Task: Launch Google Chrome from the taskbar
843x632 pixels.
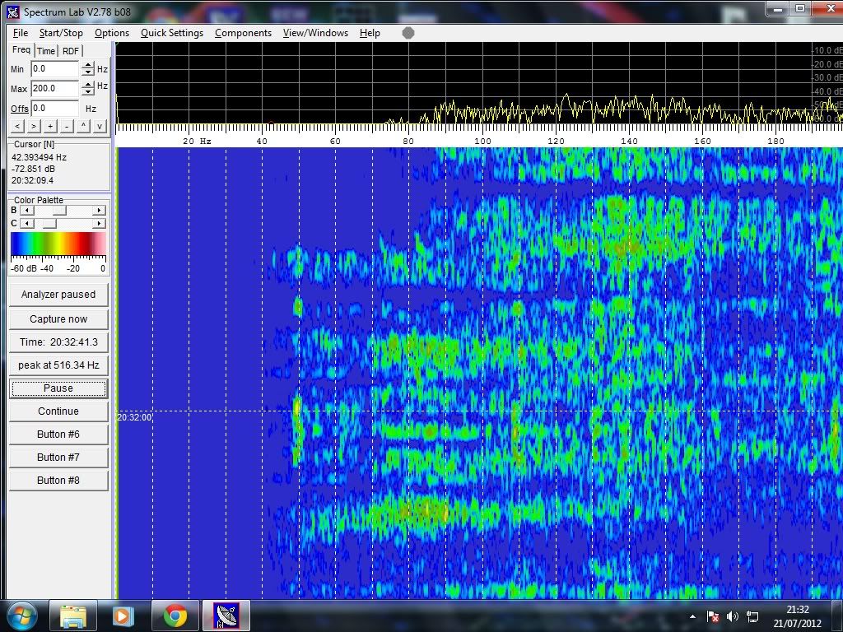Action: coord(175,616)
